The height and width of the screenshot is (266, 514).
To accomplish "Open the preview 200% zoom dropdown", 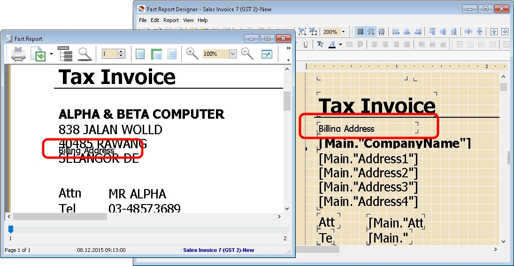I will (233, 54).
